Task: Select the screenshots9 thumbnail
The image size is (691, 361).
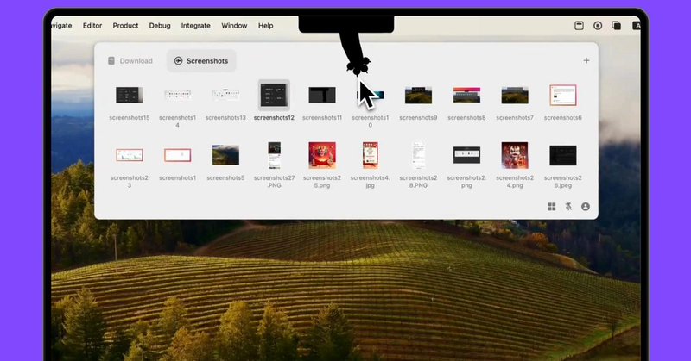Action: [418, 95]
